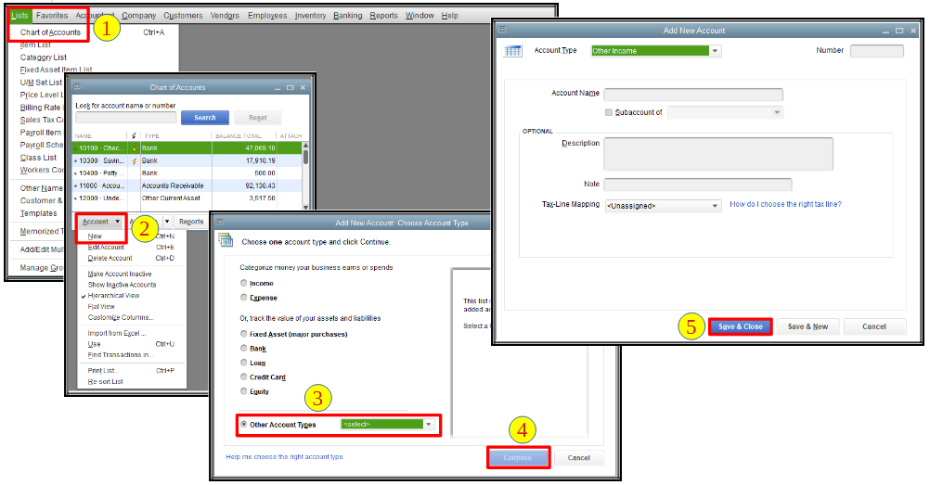Click Cancel in Choose Account Type dialog
The height and width of the screenshot is (485, 930).
(579, 458)
